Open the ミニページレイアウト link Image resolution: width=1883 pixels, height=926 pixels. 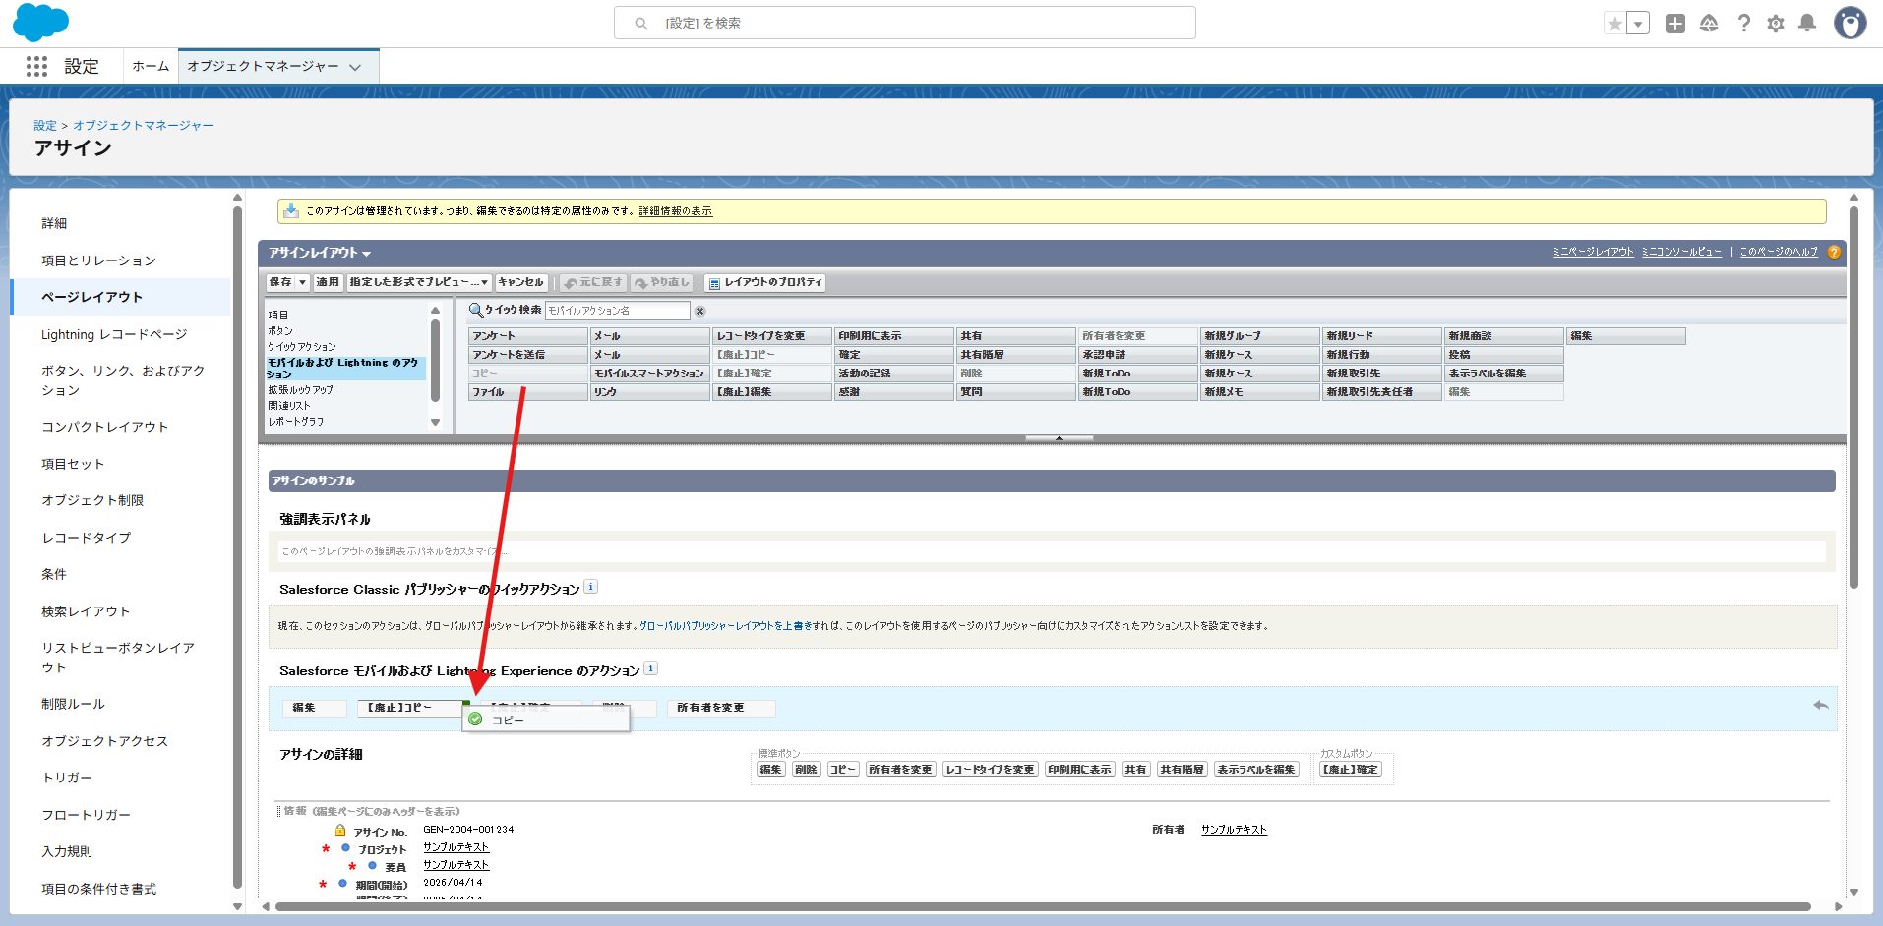(x=1593, y=252)
